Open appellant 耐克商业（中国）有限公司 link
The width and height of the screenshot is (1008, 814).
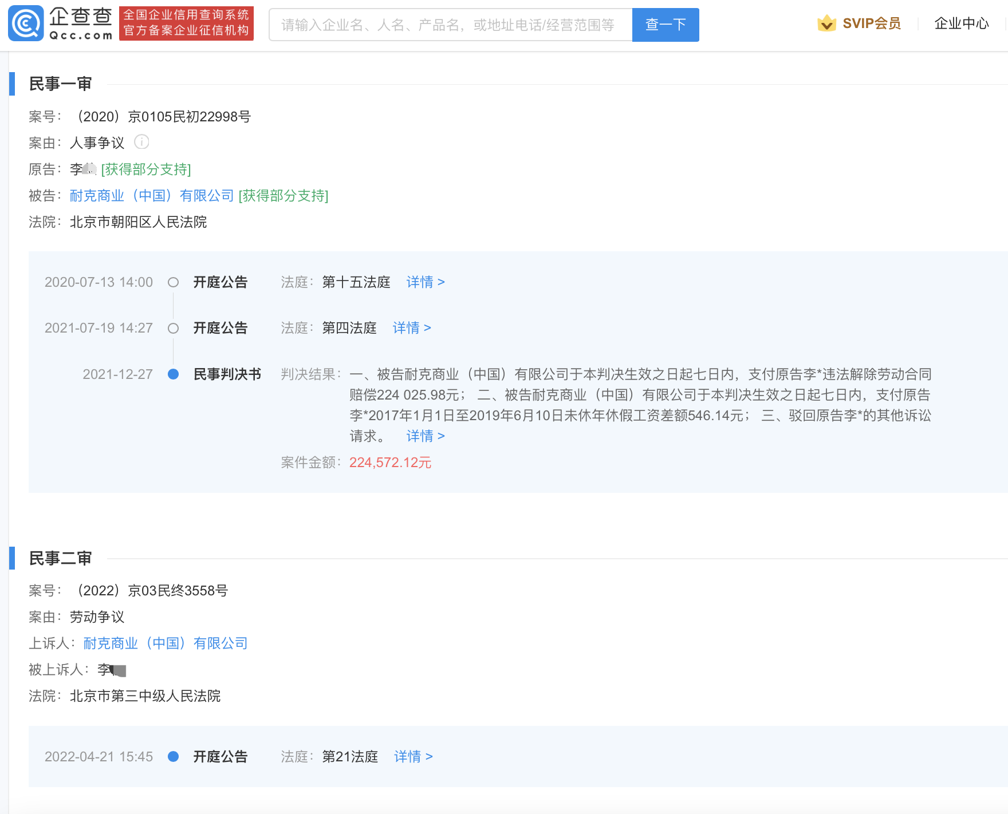coord(166,643)
